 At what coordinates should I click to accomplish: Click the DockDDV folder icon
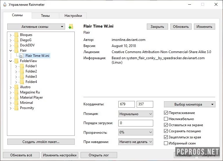tap(17, 45)
